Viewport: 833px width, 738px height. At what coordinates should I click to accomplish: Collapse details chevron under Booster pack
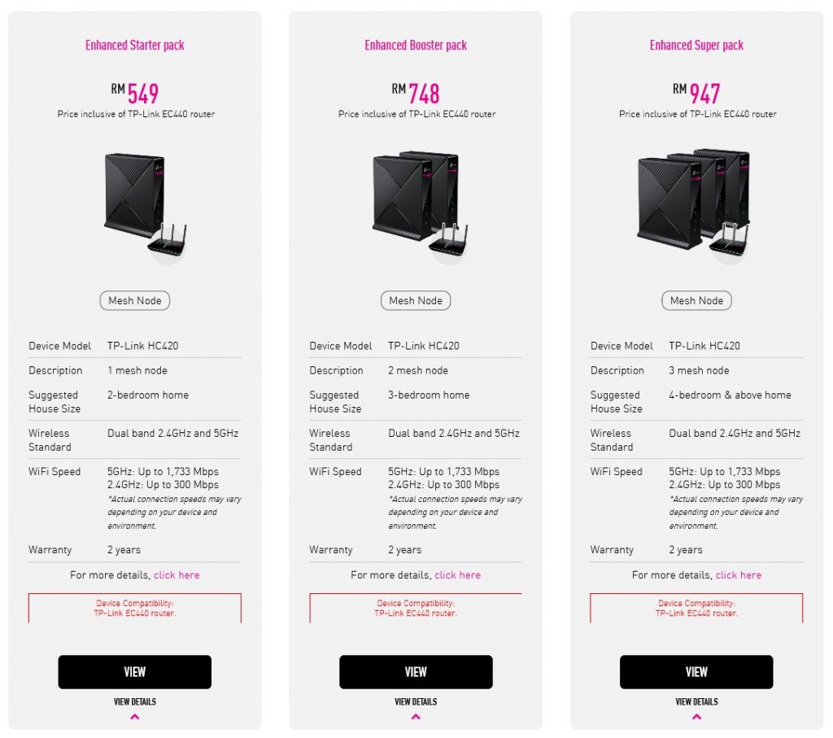click(x=416, y=717)
